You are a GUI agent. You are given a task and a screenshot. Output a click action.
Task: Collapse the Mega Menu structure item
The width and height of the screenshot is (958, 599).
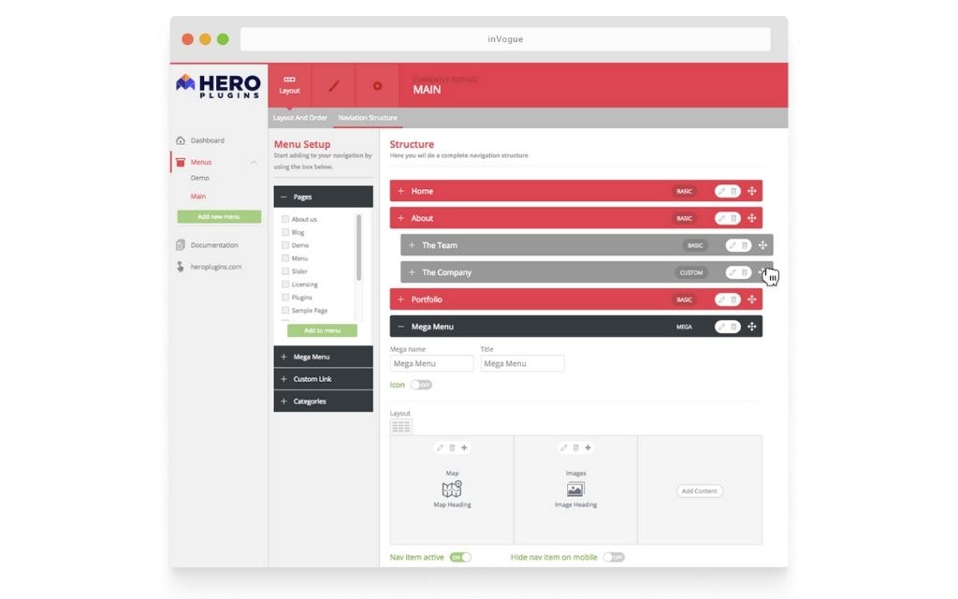401,327
